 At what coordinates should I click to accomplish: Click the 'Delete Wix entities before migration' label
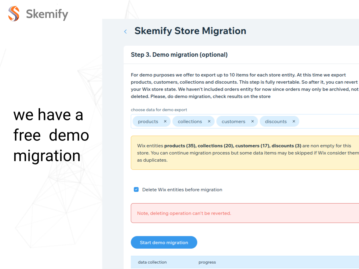(x=182, y=189)
